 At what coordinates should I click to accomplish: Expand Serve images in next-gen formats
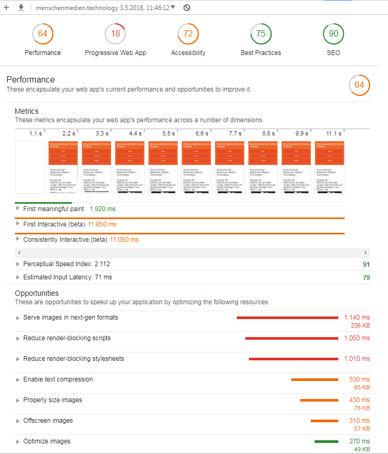(x=16, y=317)
